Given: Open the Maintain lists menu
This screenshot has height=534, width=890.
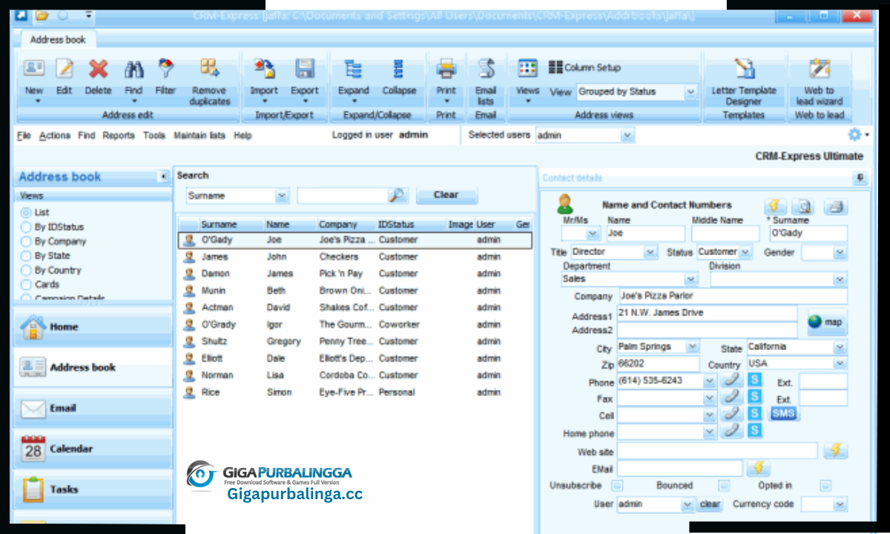Looking at the screenshot, I should pyautogui.click(x=200, y=136).
